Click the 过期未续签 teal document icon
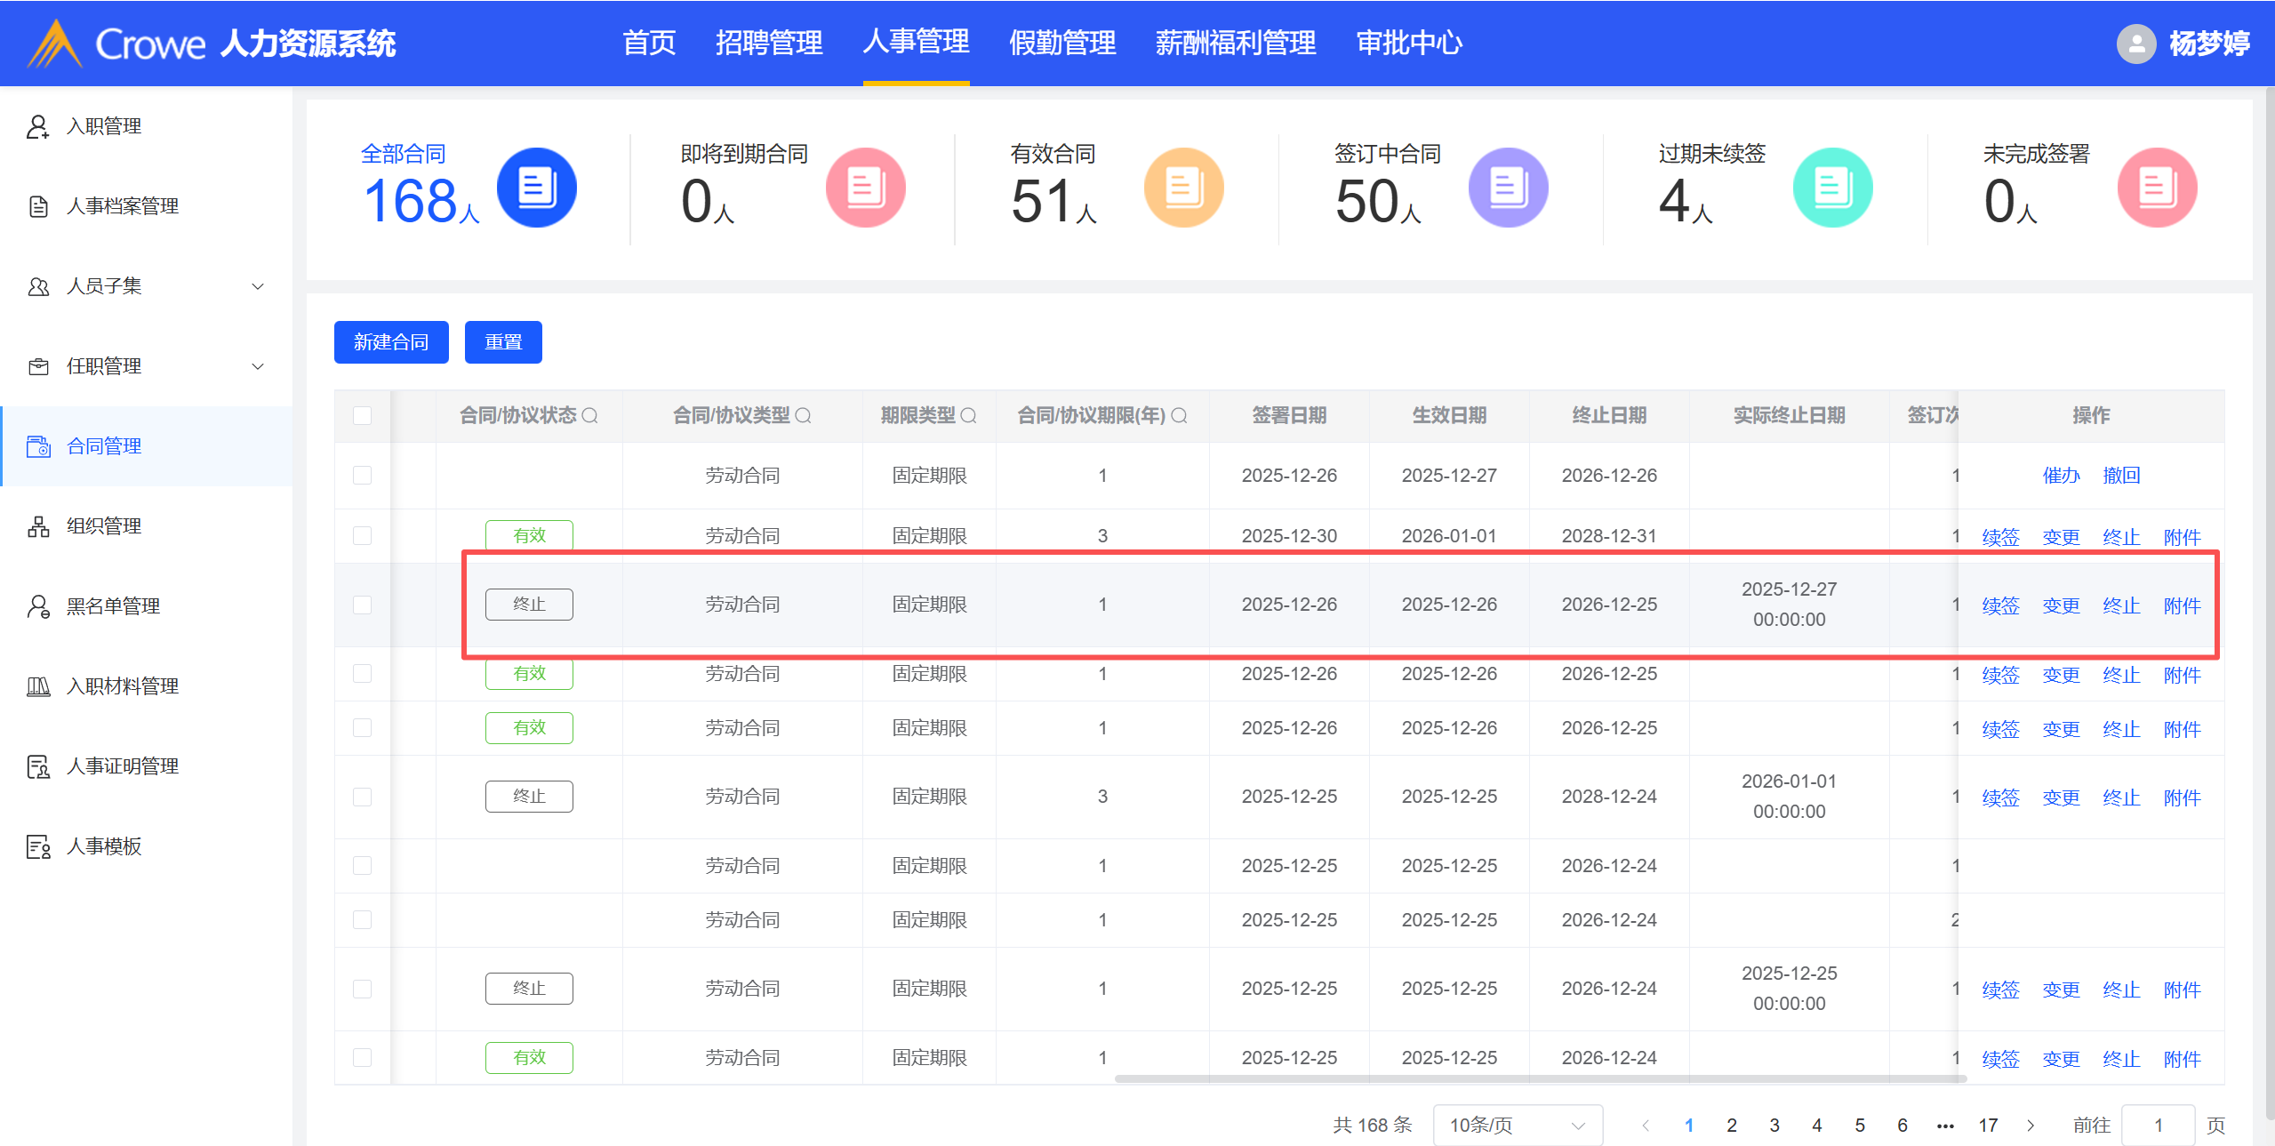Image resolution: width=2275 pixels, height=1146 pixels. pyautogui.click(x=1832, y=188)
